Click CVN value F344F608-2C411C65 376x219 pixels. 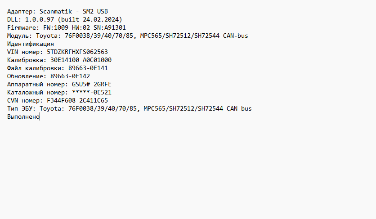[77, 101]
